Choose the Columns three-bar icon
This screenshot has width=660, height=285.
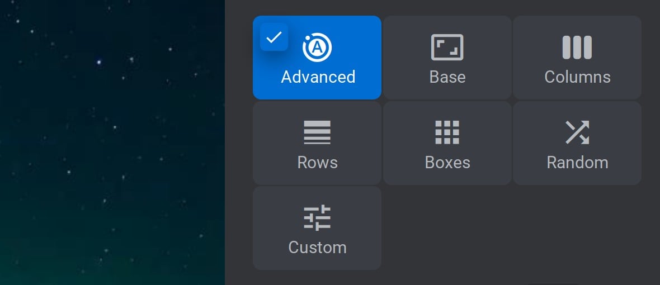577,47
